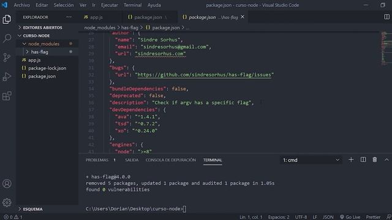Click the "bundleDependencies" key in editor
The image size is (392, 220).
[138, 89]
